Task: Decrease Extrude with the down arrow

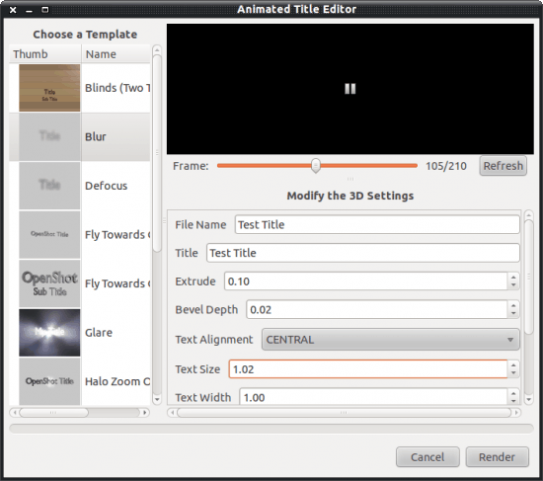Action: 513,285
